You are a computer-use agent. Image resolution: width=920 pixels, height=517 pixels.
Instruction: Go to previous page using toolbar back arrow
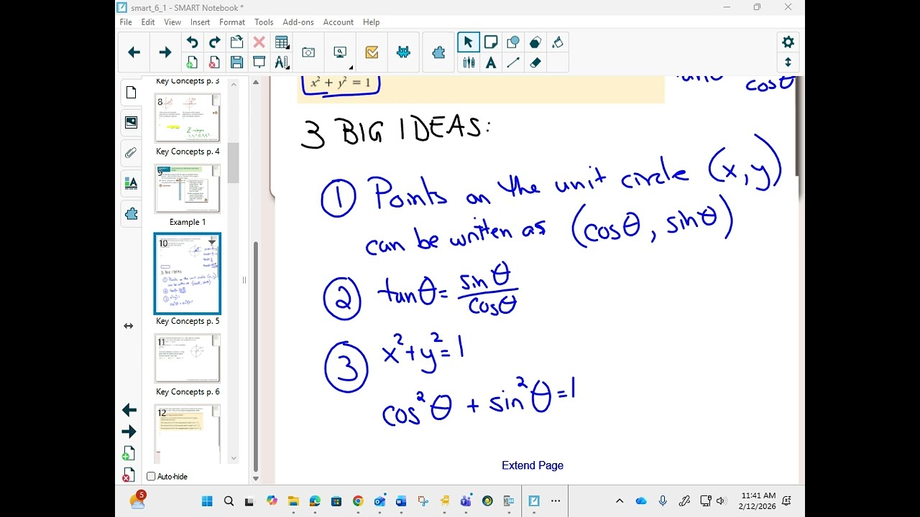pyautogui.click(x=134, y=52)
